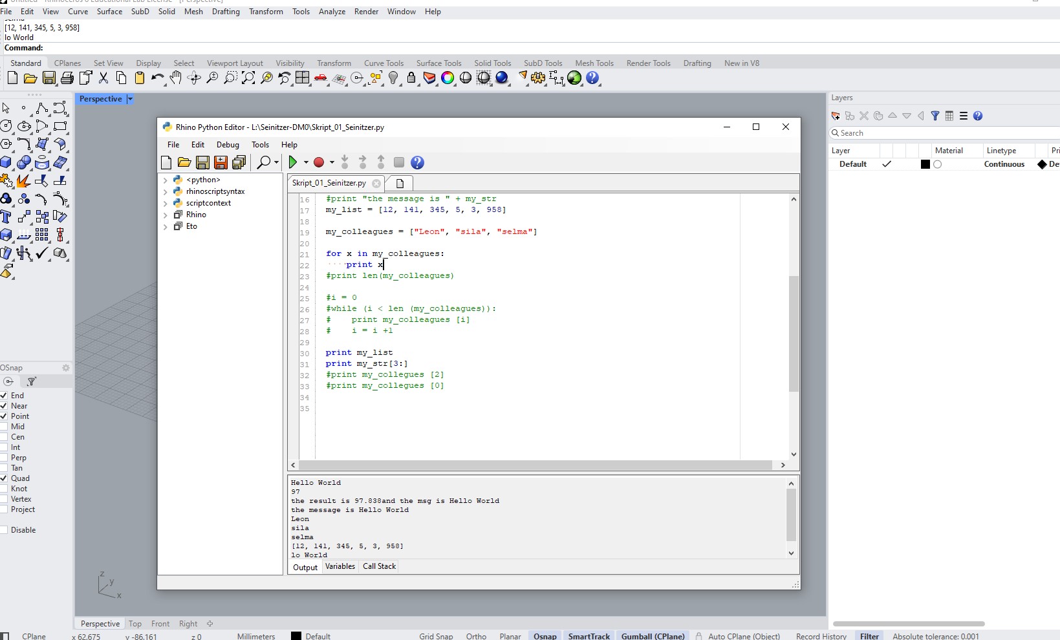This screenshot has width=1060, height=640.
Task: Open the Perspective viewport dropdown
Action: (129, 99)
